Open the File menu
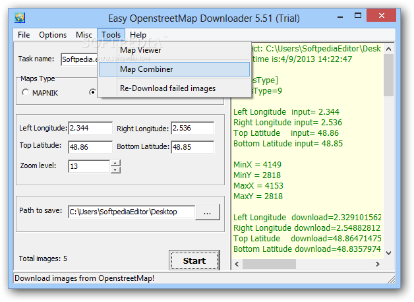 tap(24, 35)
